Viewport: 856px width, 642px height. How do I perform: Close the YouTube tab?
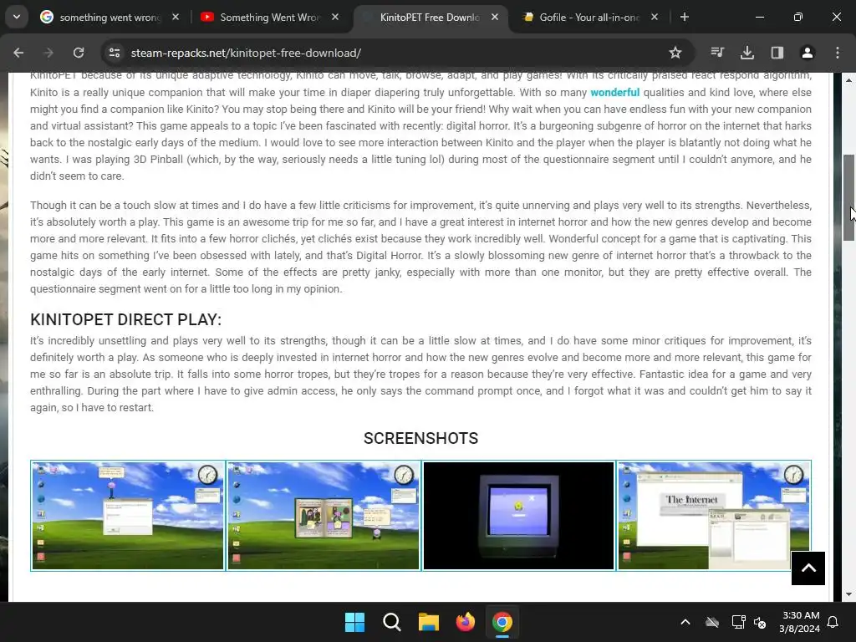pos(335,17)
